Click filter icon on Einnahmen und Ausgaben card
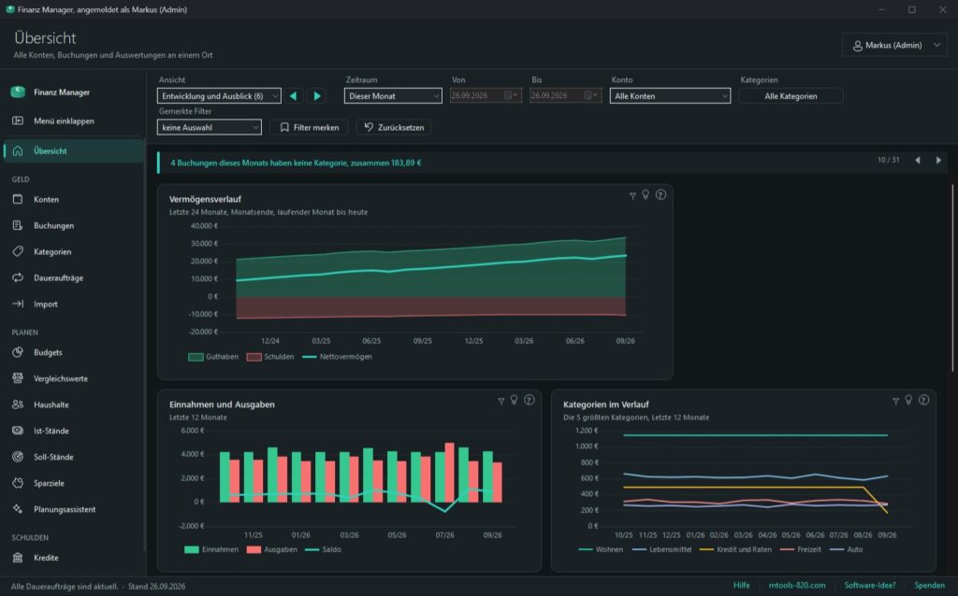This screenshot has height=596, width=958. point(501,401)
